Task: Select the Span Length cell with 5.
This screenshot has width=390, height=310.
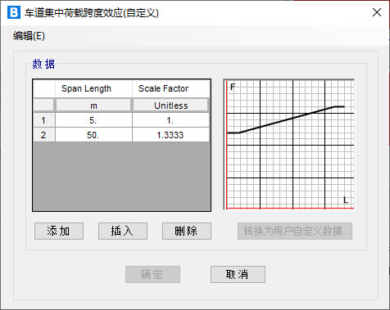Action: click(93, 120)
